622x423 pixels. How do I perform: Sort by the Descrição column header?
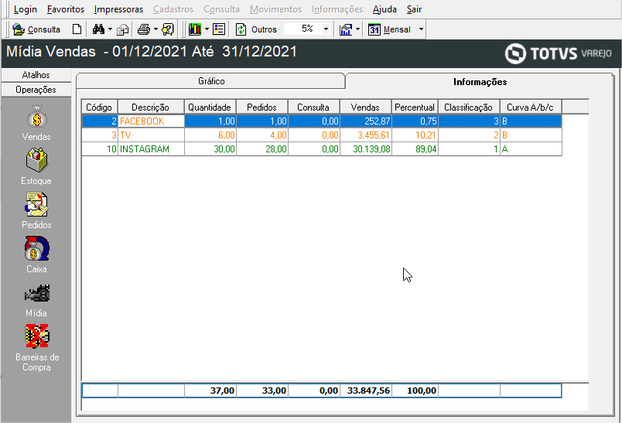point(151,107)
